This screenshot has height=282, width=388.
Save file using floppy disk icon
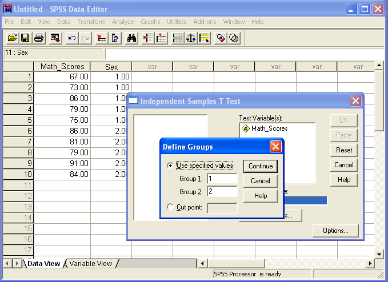pos(25,38)
